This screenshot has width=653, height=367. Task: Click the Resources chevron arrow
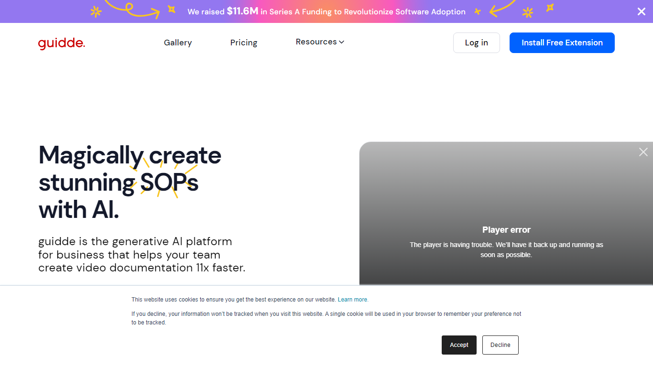pos(342,42)
